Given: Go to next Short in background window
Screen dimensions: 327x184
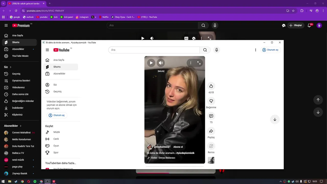Looking at the screenshot, I should (318, 112).
